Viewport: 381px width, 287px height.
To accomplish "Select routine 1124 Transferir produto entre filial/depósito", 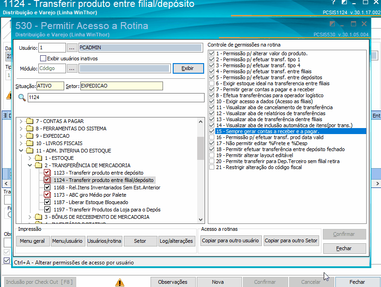I will pyautogui.click(x=103, y=180).
